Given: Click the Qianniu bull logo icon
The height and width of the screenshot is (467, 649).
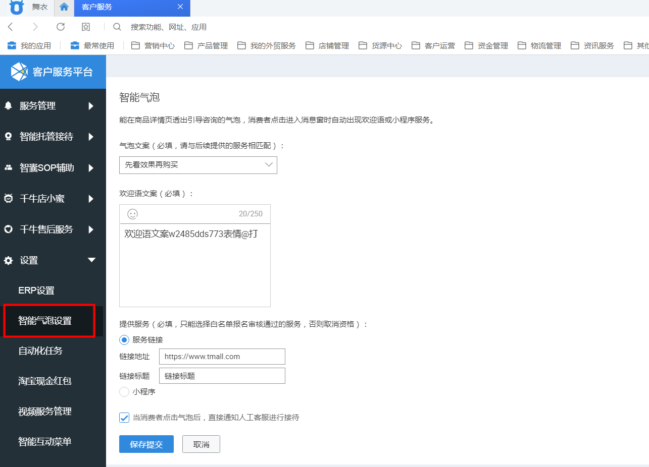Looking at the screenshot, I should pos(17,8).
